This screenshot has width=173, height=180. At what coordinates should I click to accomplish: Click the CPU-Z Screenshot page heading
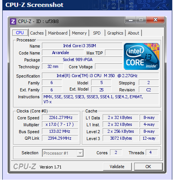point(34,5)
